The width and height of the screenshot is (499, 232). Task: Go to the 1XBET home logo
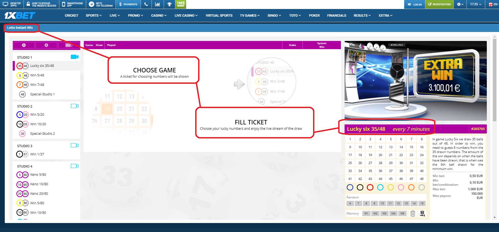click(20, 16)
